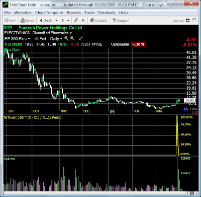Click the 10.90 open price value
Image resolution: width=201 pixels, height=197 pixels.
29,44
